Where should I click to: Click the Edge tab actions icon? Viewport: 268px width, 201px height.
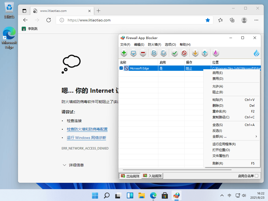coord(24,11)
